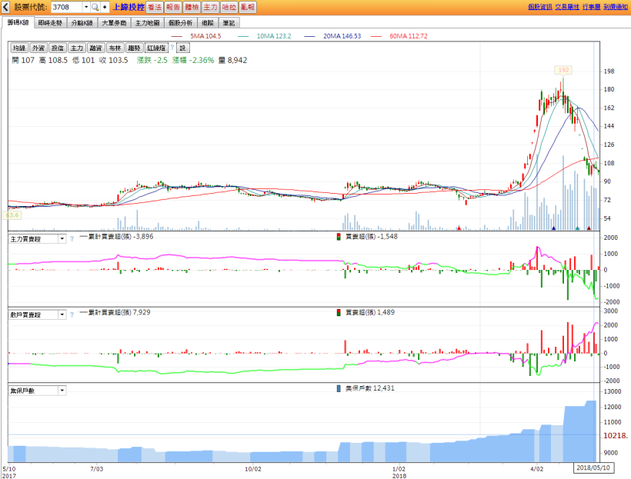Screen dimensions: 631x479
Task: Click the magnifier search icon next to stock code
Action: [x=95, y=7]
